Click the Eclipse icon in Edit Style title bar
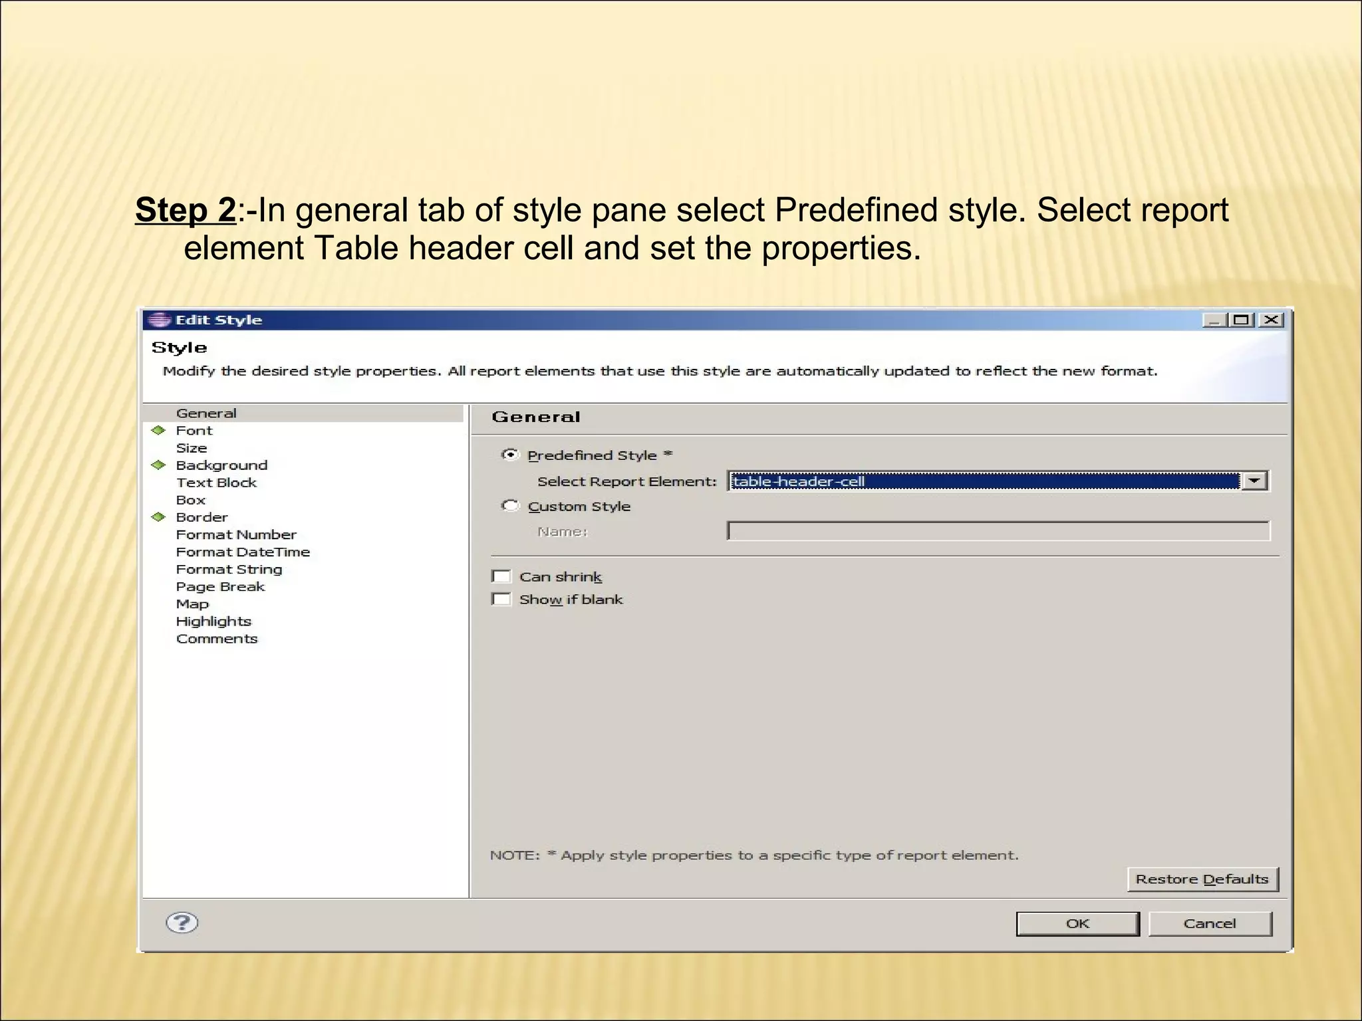This screenshot has width=1362, height=1021. click(159, 320)
